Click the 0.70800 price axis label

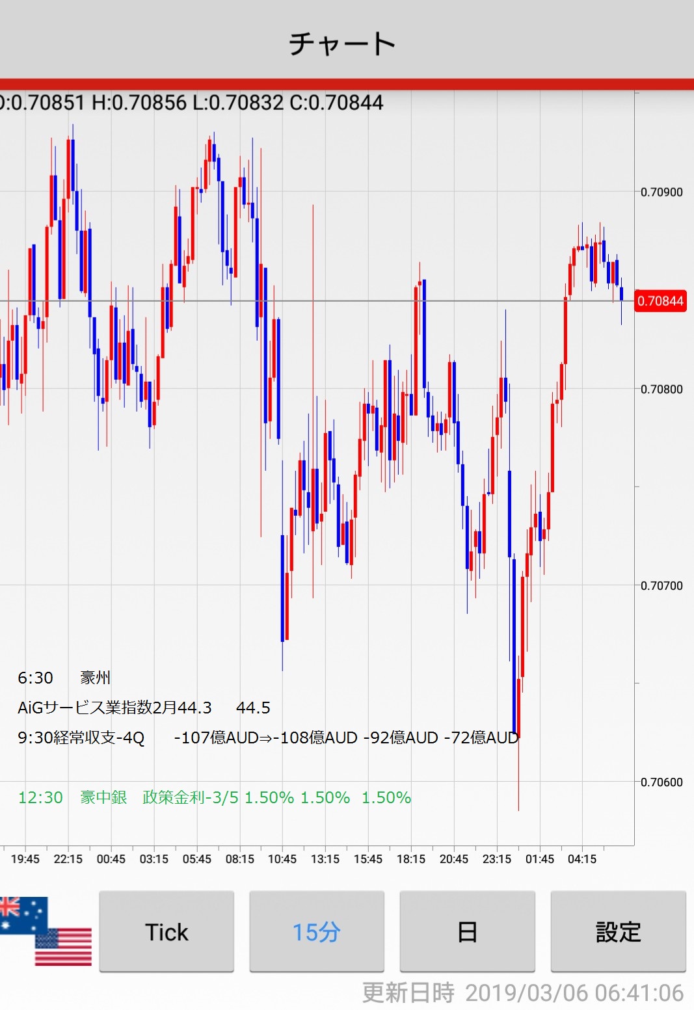pyautogui.click(x=661, y=390)
